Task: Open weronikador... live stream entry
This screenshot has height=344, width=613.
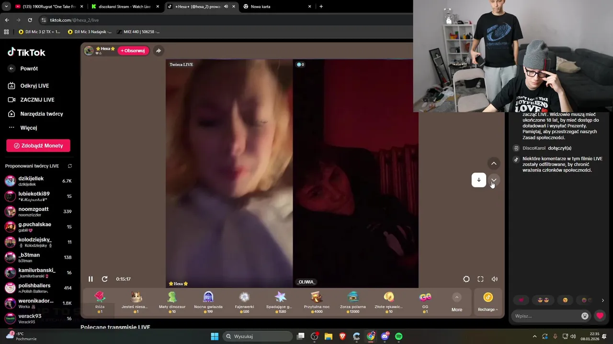Action: (38, 303)
